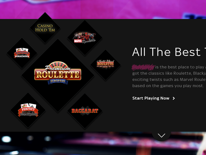The width and height of the screenshot is (206, 155).
Task: Click the blurred casino photo at the bottom
Action: click(x=103, y=143)
